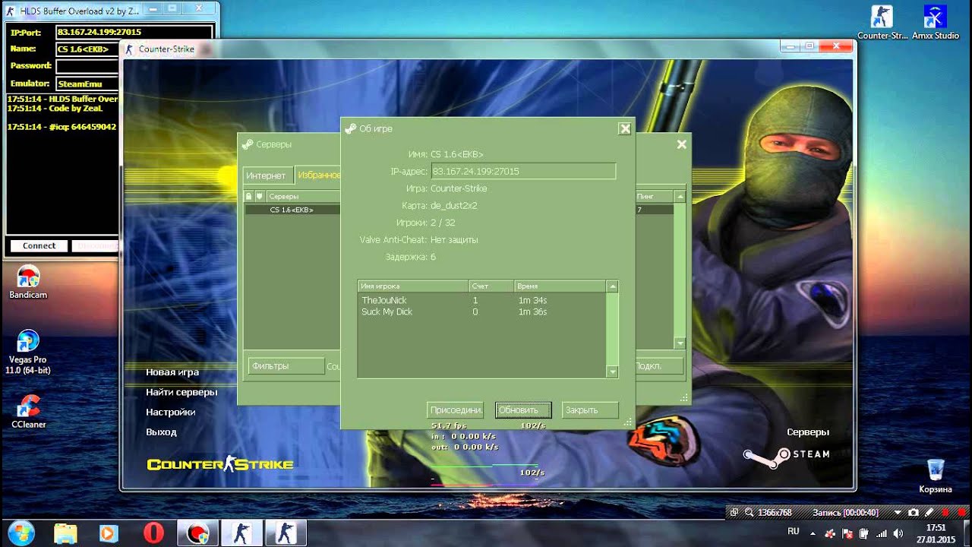Open the Vegas Pro 11.0 shortcut
This screenshot has height=547, width=972.
28,352
